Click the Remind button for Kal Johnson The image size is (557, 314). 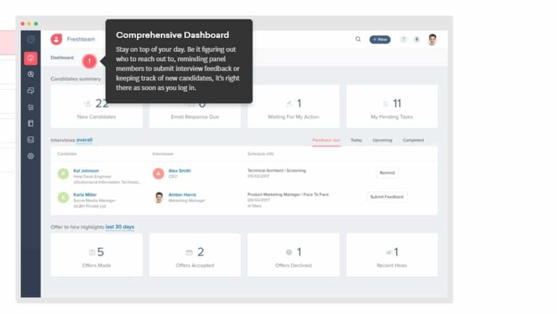point(387,173)
